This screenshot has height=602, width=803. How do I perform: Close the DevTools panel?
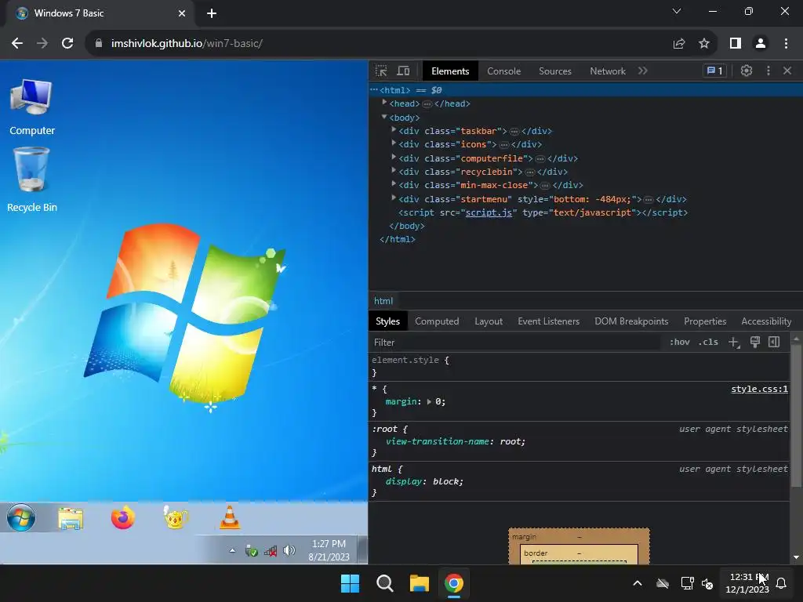pyautogui.click(x=787, y=71)
